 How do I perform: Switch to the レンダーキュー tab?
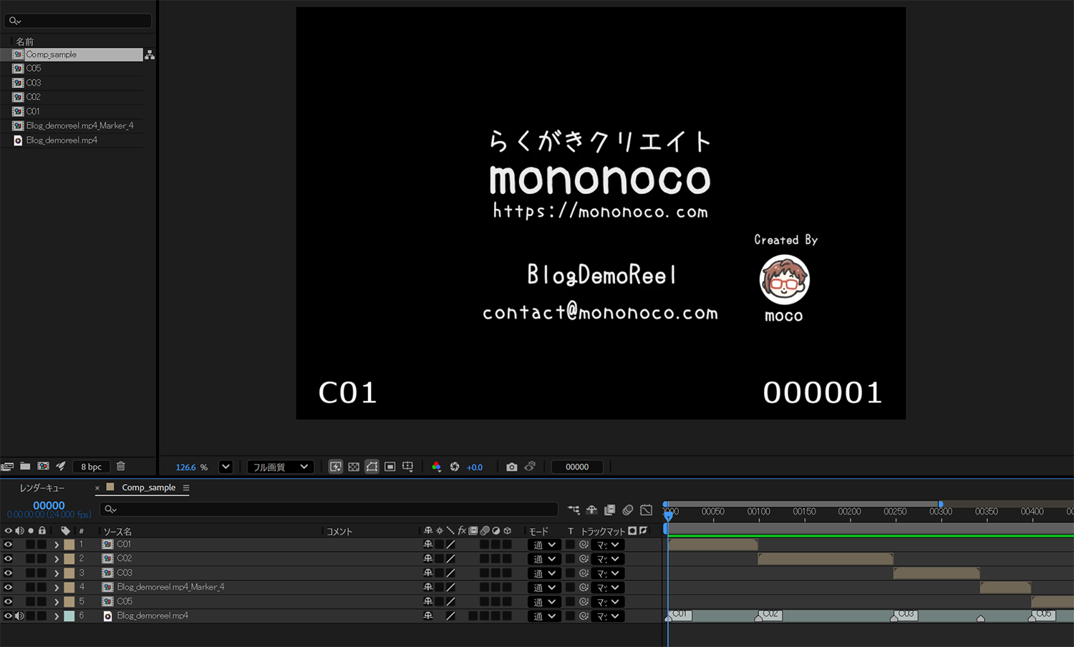pos(42,488)
